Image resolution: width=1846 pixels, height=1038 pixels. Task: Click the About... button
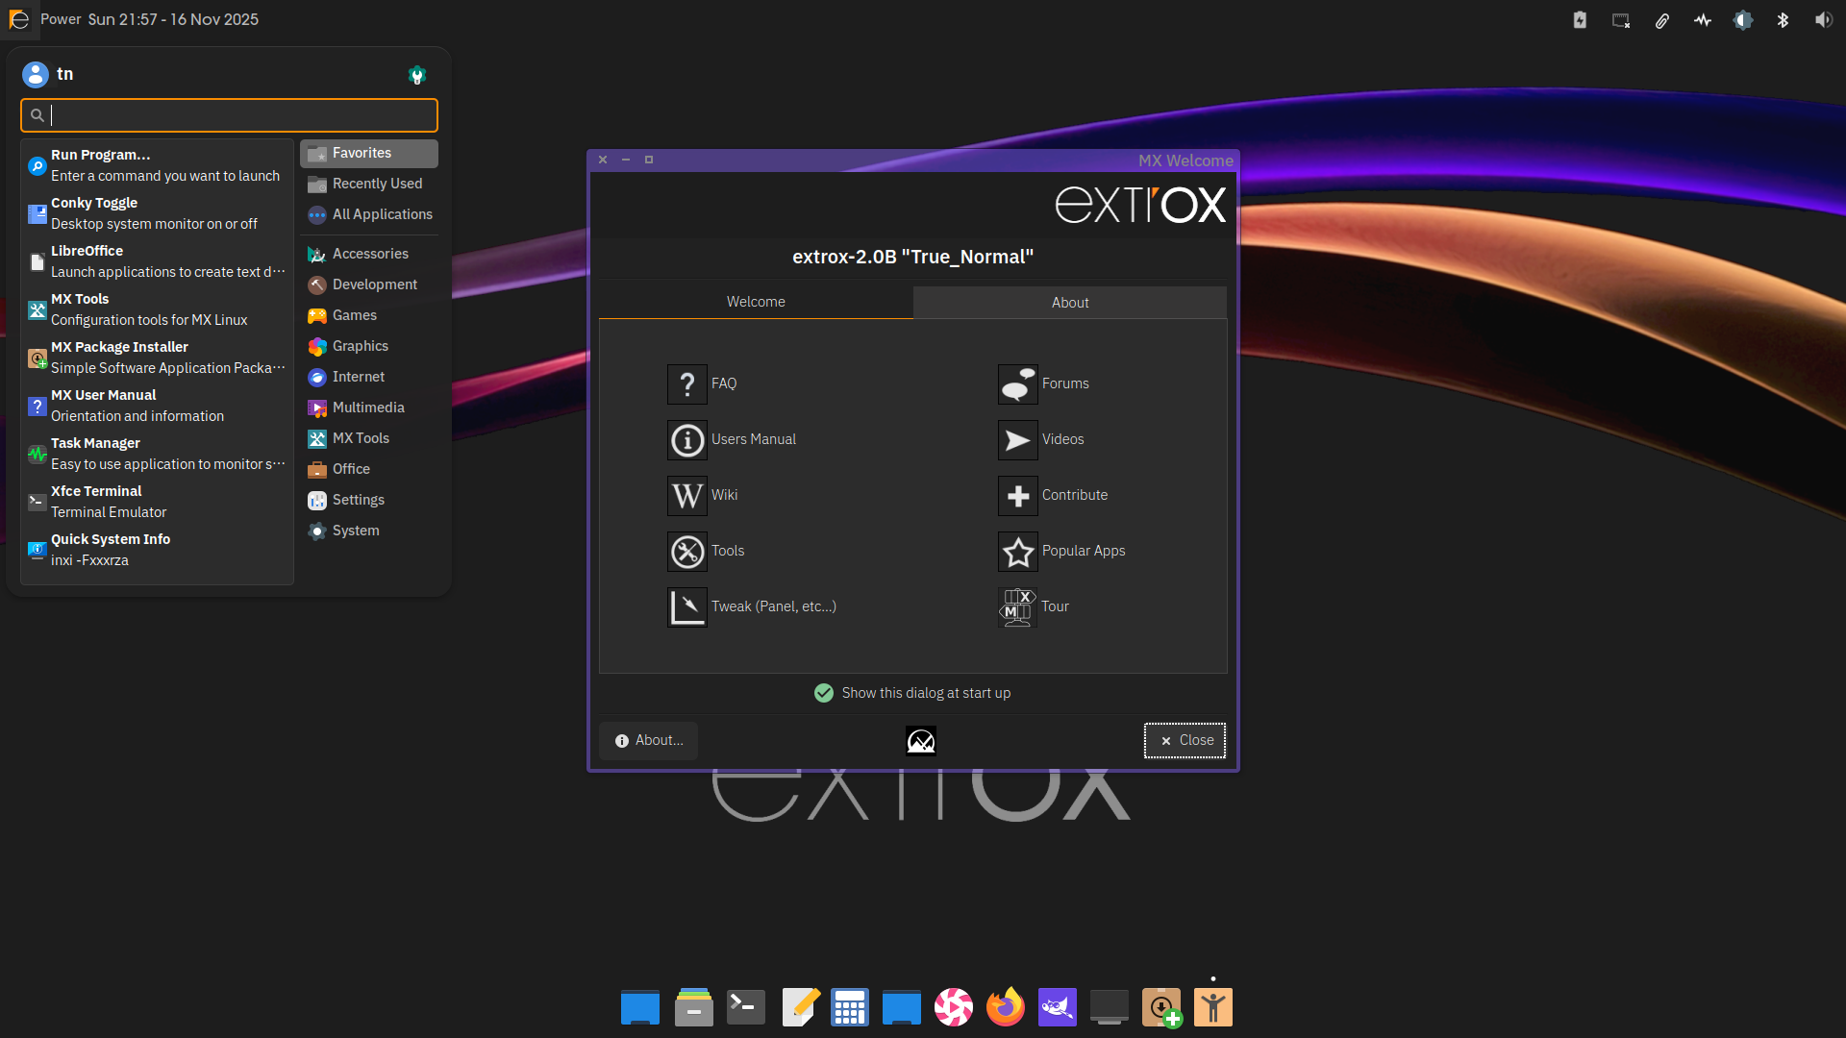pos(649,740)
